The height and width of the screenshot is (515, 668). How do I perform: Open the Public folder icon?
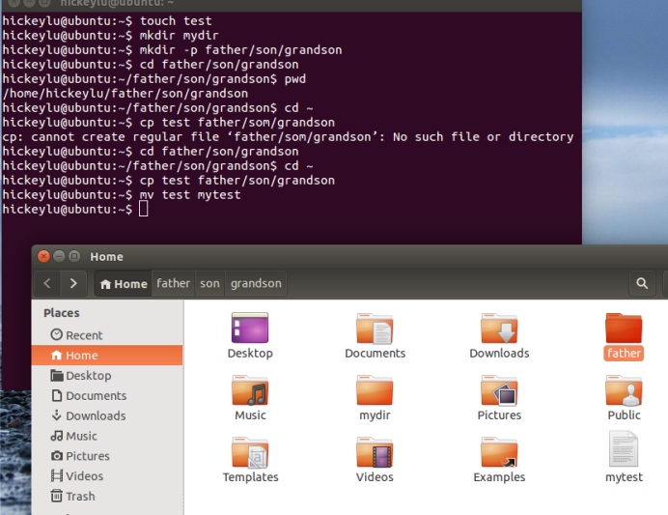(x=624, y=391)
